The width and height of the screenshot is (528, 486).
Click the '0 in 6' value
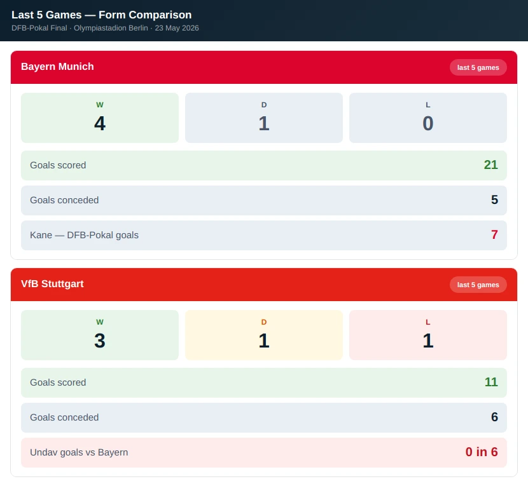click(x=482, y=452)
